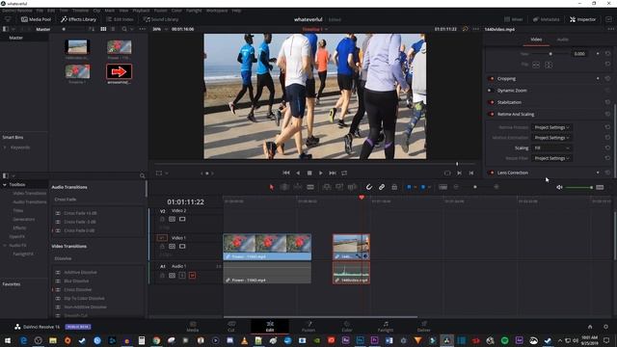This screenshot has height=347, width=617.
Task: Reset the Stabilization section
Action: [607, 102]
